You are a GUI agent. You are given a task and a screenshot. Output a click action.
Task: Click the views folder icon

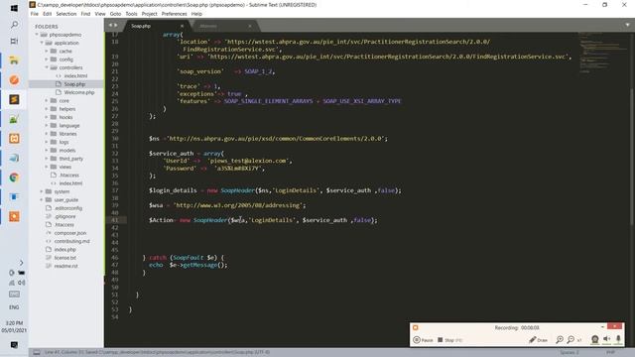tap(54, 167)
